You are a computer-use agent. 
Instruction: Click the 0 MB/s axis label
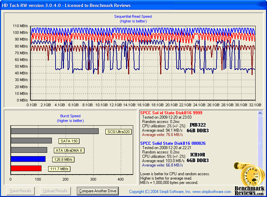tap(22, 100)
